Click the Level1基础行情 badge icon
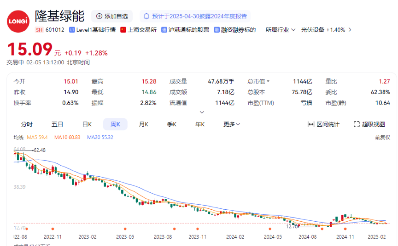Screen dimensions: 398x246 pos(72,30)
